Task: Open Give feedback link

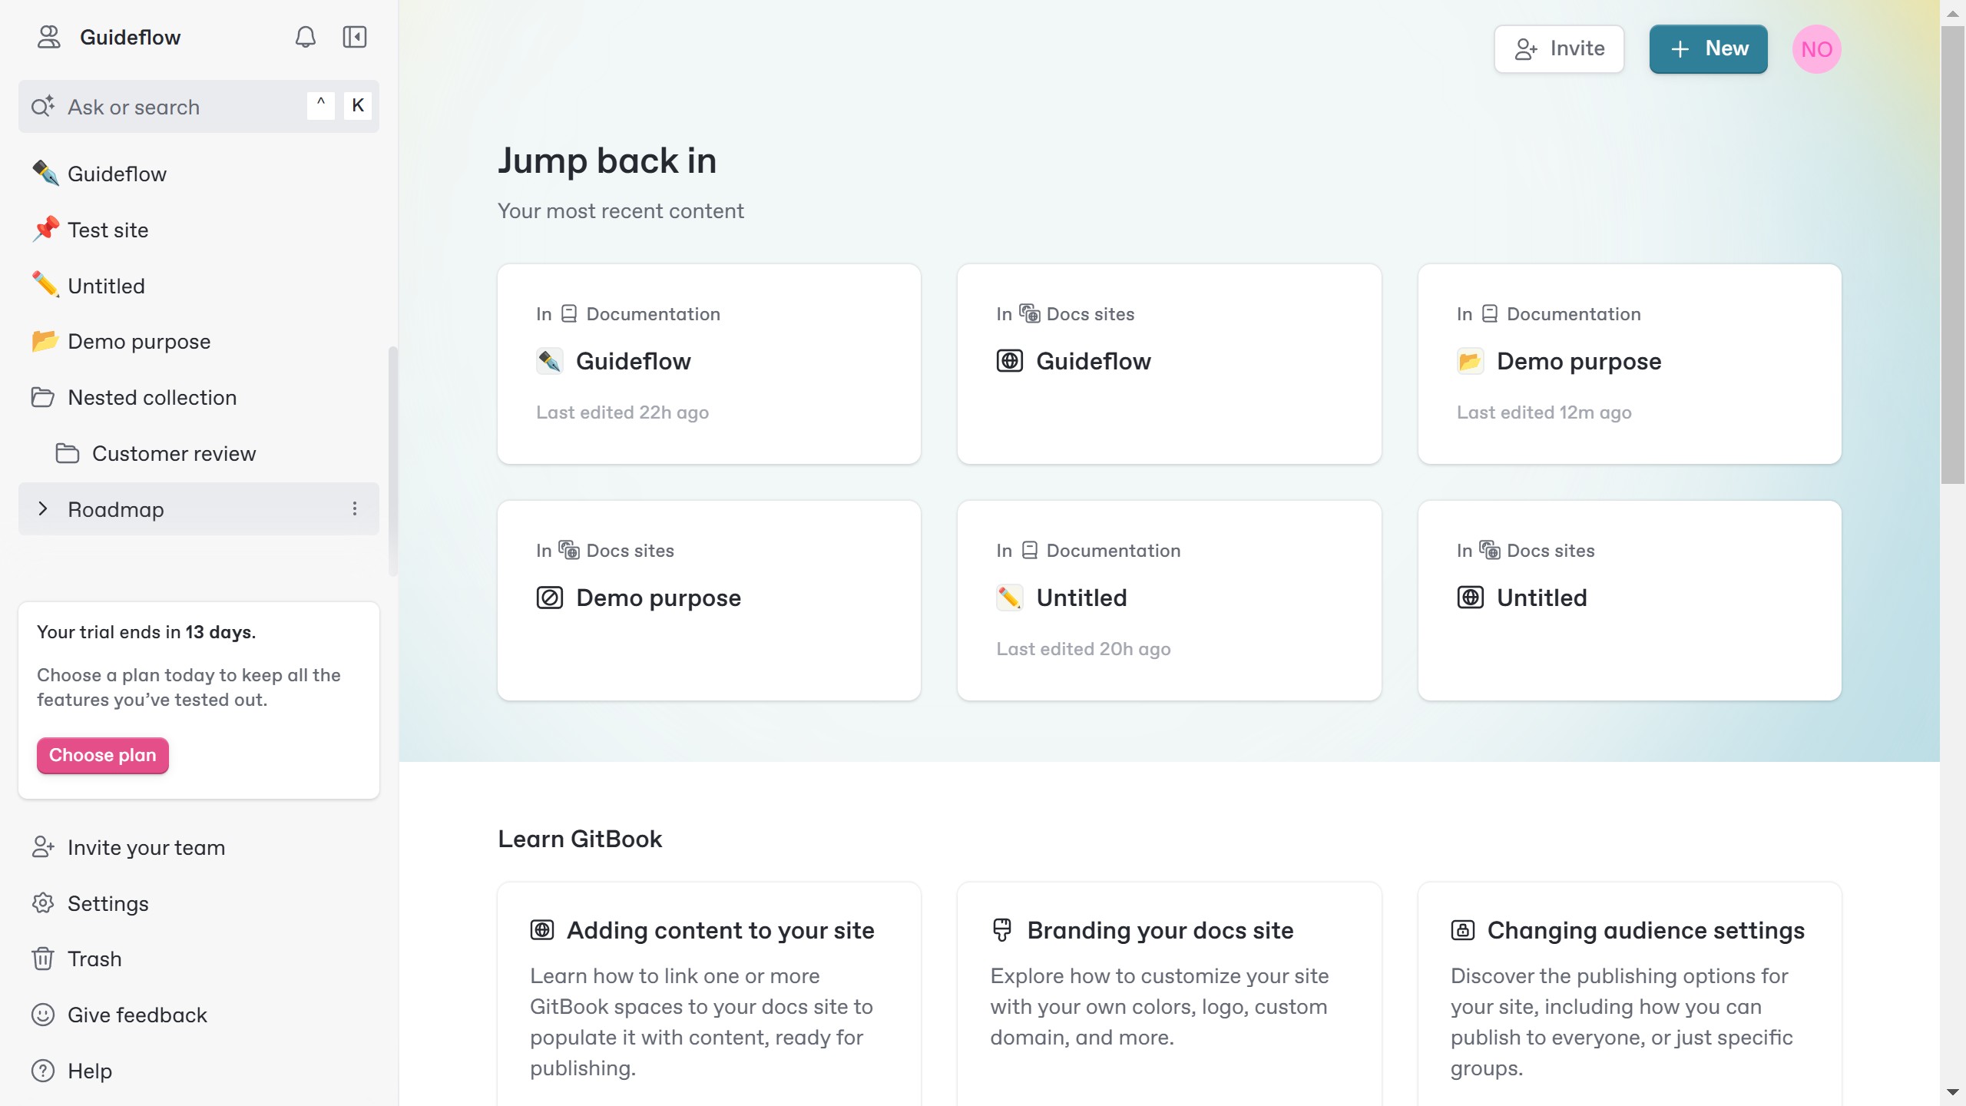Action: click(x=199, y=1015)
